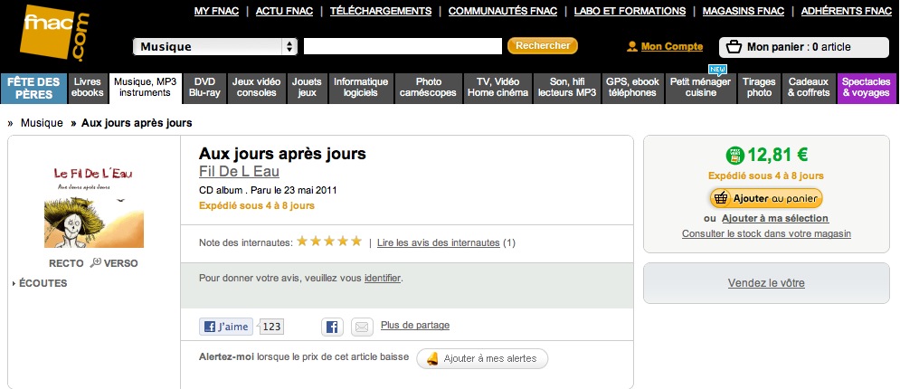Open MAGASINS FNAC link
The image size is (900, 389).
744,11
